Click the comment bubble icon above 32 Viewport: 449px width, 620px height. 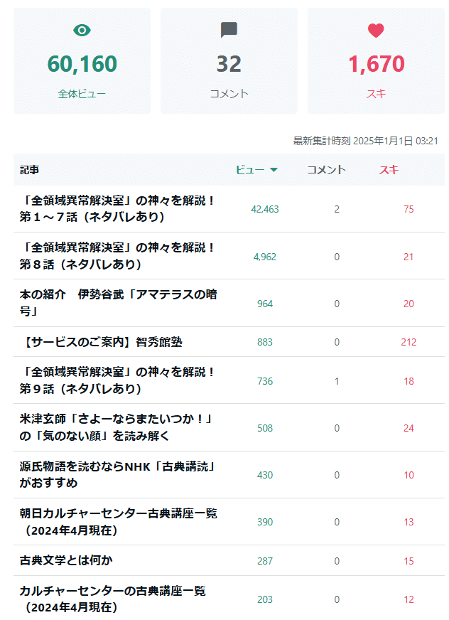pyautogui.click(x=229, y=31)
